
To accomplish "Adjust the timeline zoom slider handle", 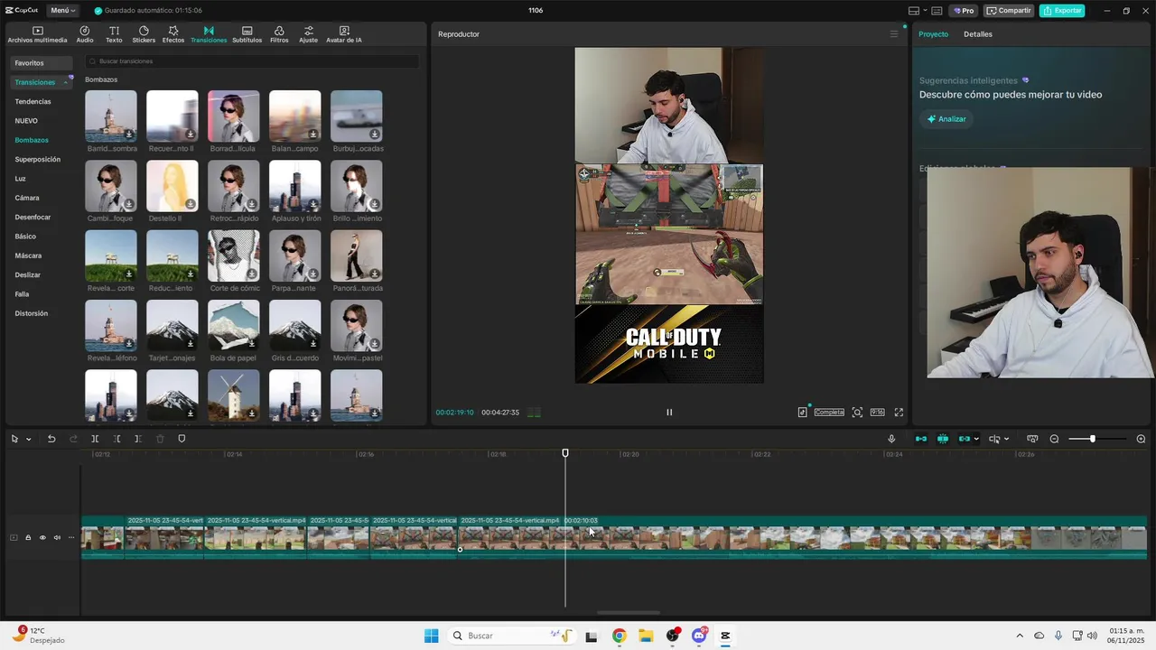I will pyautogui.click(x=1092, y=439).
